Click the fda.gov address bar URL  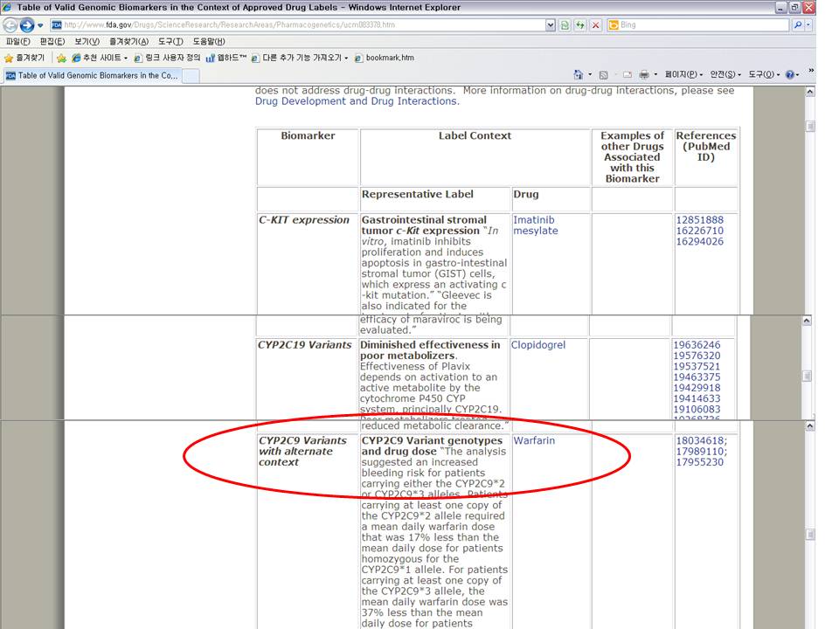230,25
